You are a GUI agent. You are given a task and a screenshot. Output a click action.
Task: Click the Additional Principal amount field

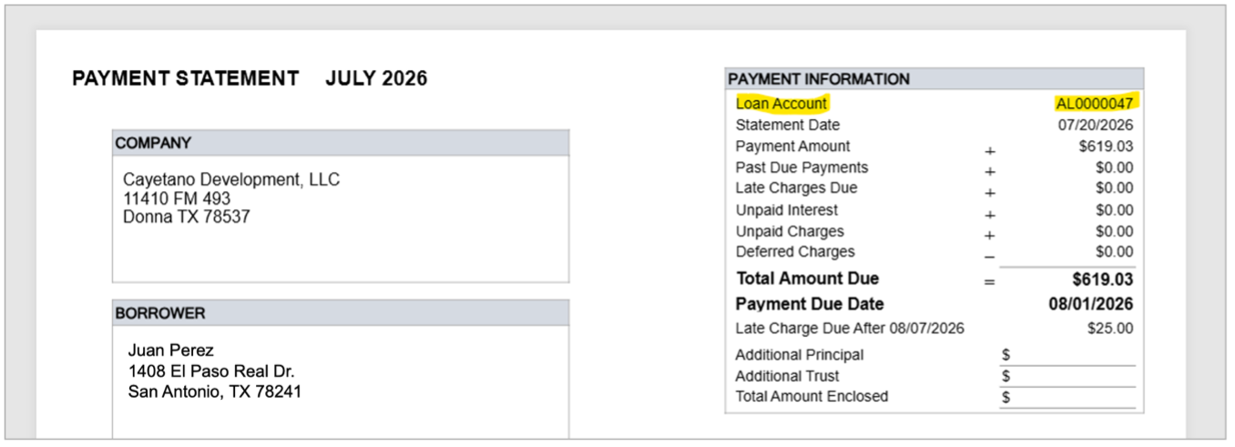[1067, 355]
